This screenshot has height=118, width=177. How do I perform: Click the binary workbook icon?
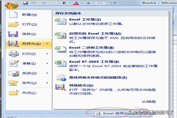tap(61, 50)
